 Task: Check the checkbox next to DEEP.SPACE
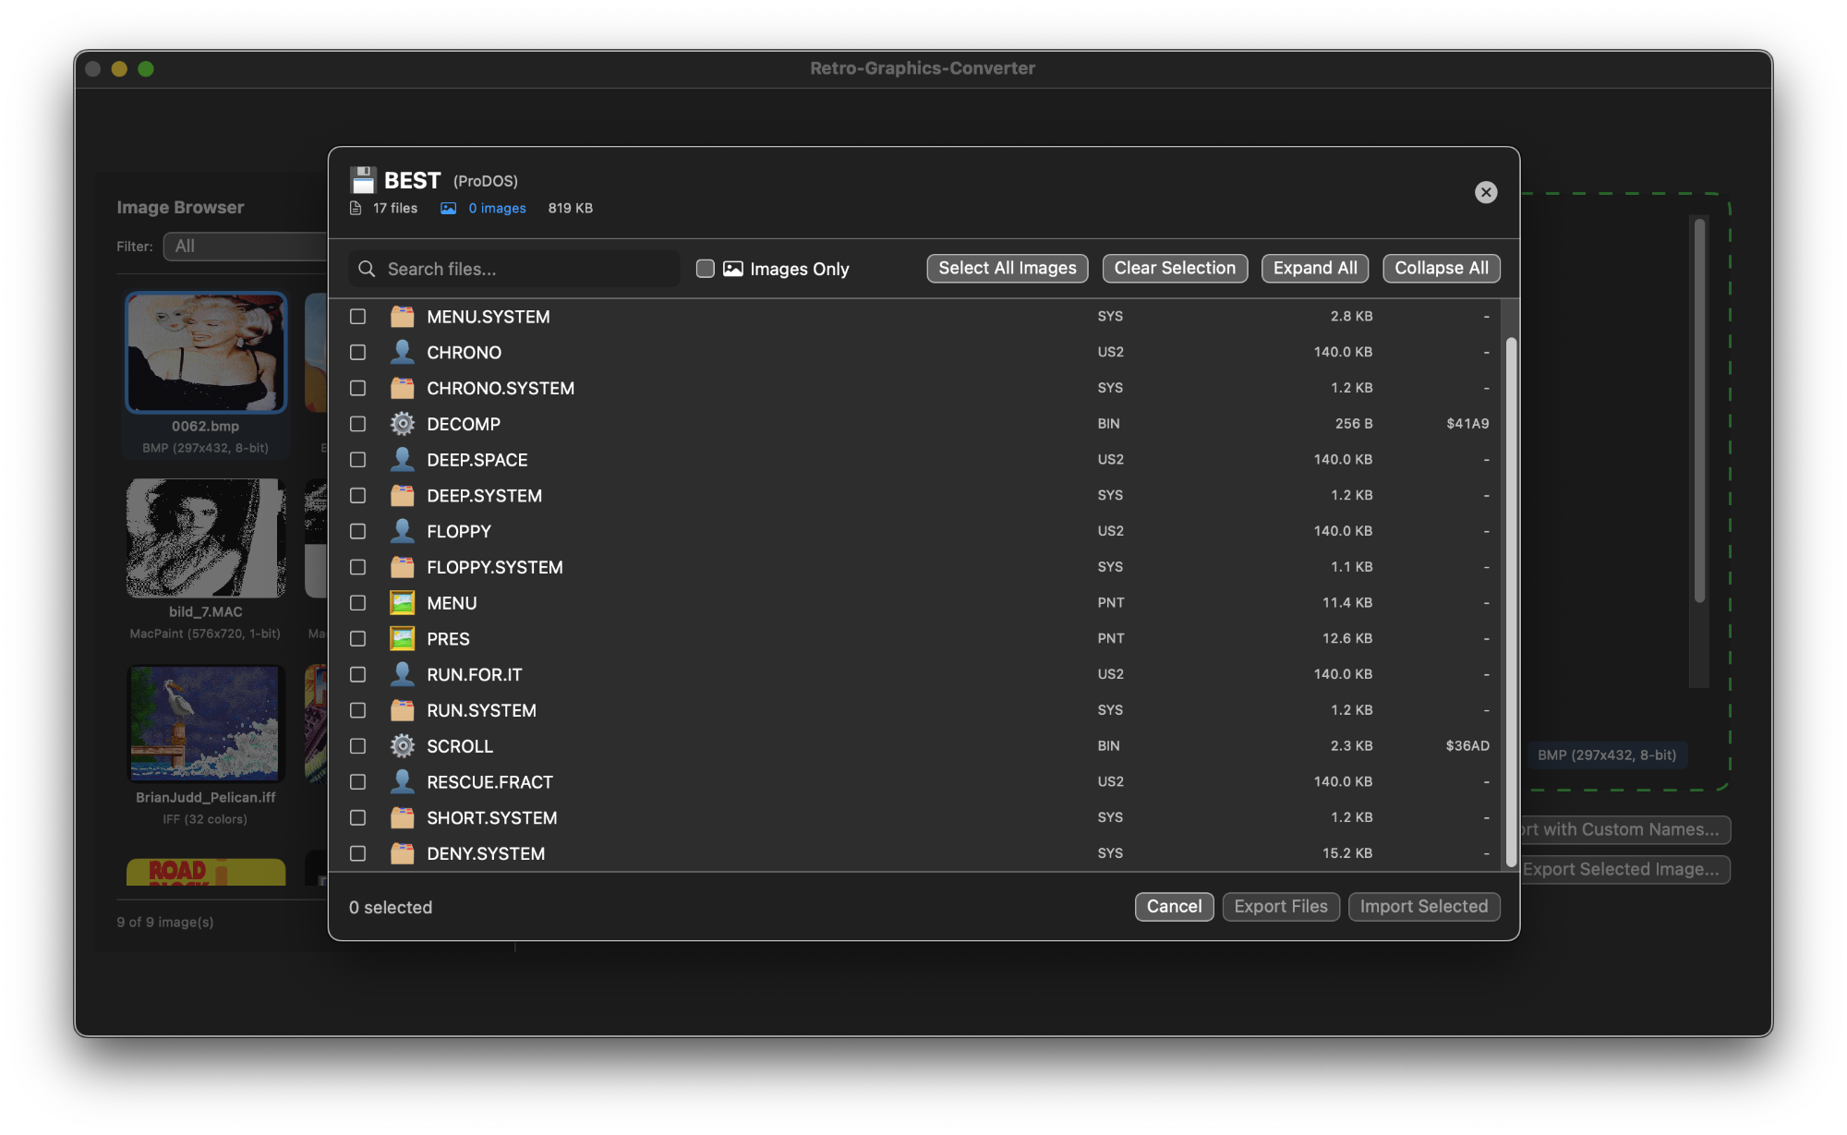click(x=358, y=459)
